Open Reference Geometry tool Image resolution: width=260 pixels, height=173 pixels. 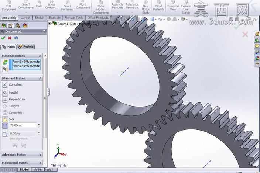coord(132,5)
